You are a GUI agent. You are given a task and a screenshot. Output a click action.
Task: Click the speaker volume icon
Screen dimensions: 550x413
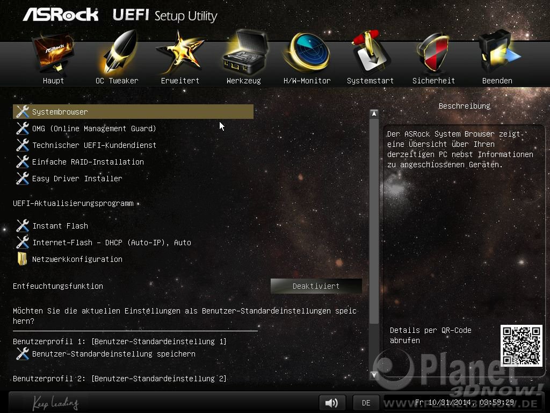click(x=332, y=403)
